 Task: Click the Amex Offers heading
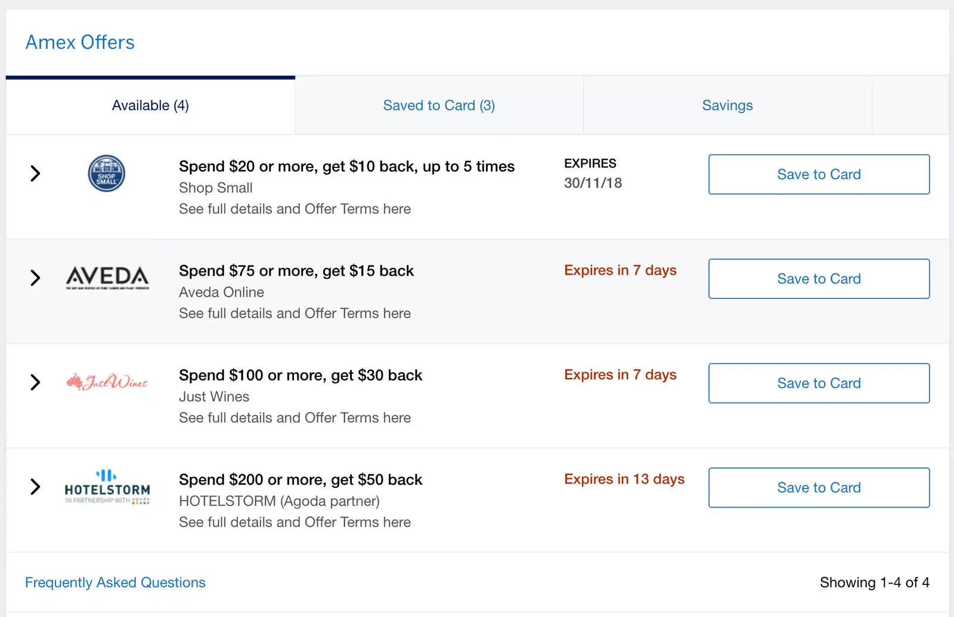pos(80,42)
